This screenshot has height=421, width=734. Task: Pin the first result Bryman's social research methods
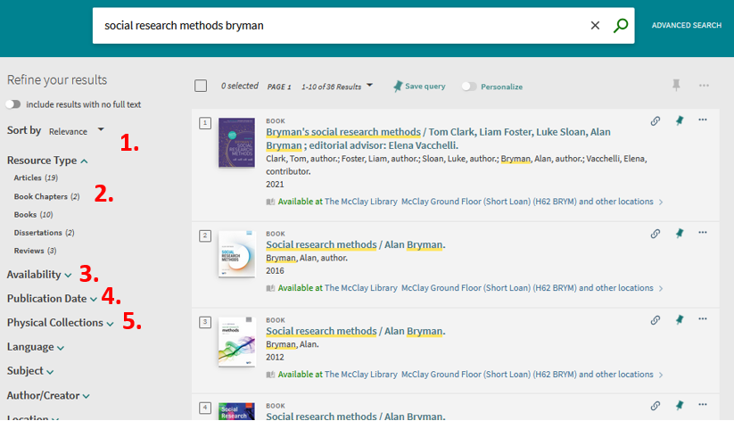point(680,120)
